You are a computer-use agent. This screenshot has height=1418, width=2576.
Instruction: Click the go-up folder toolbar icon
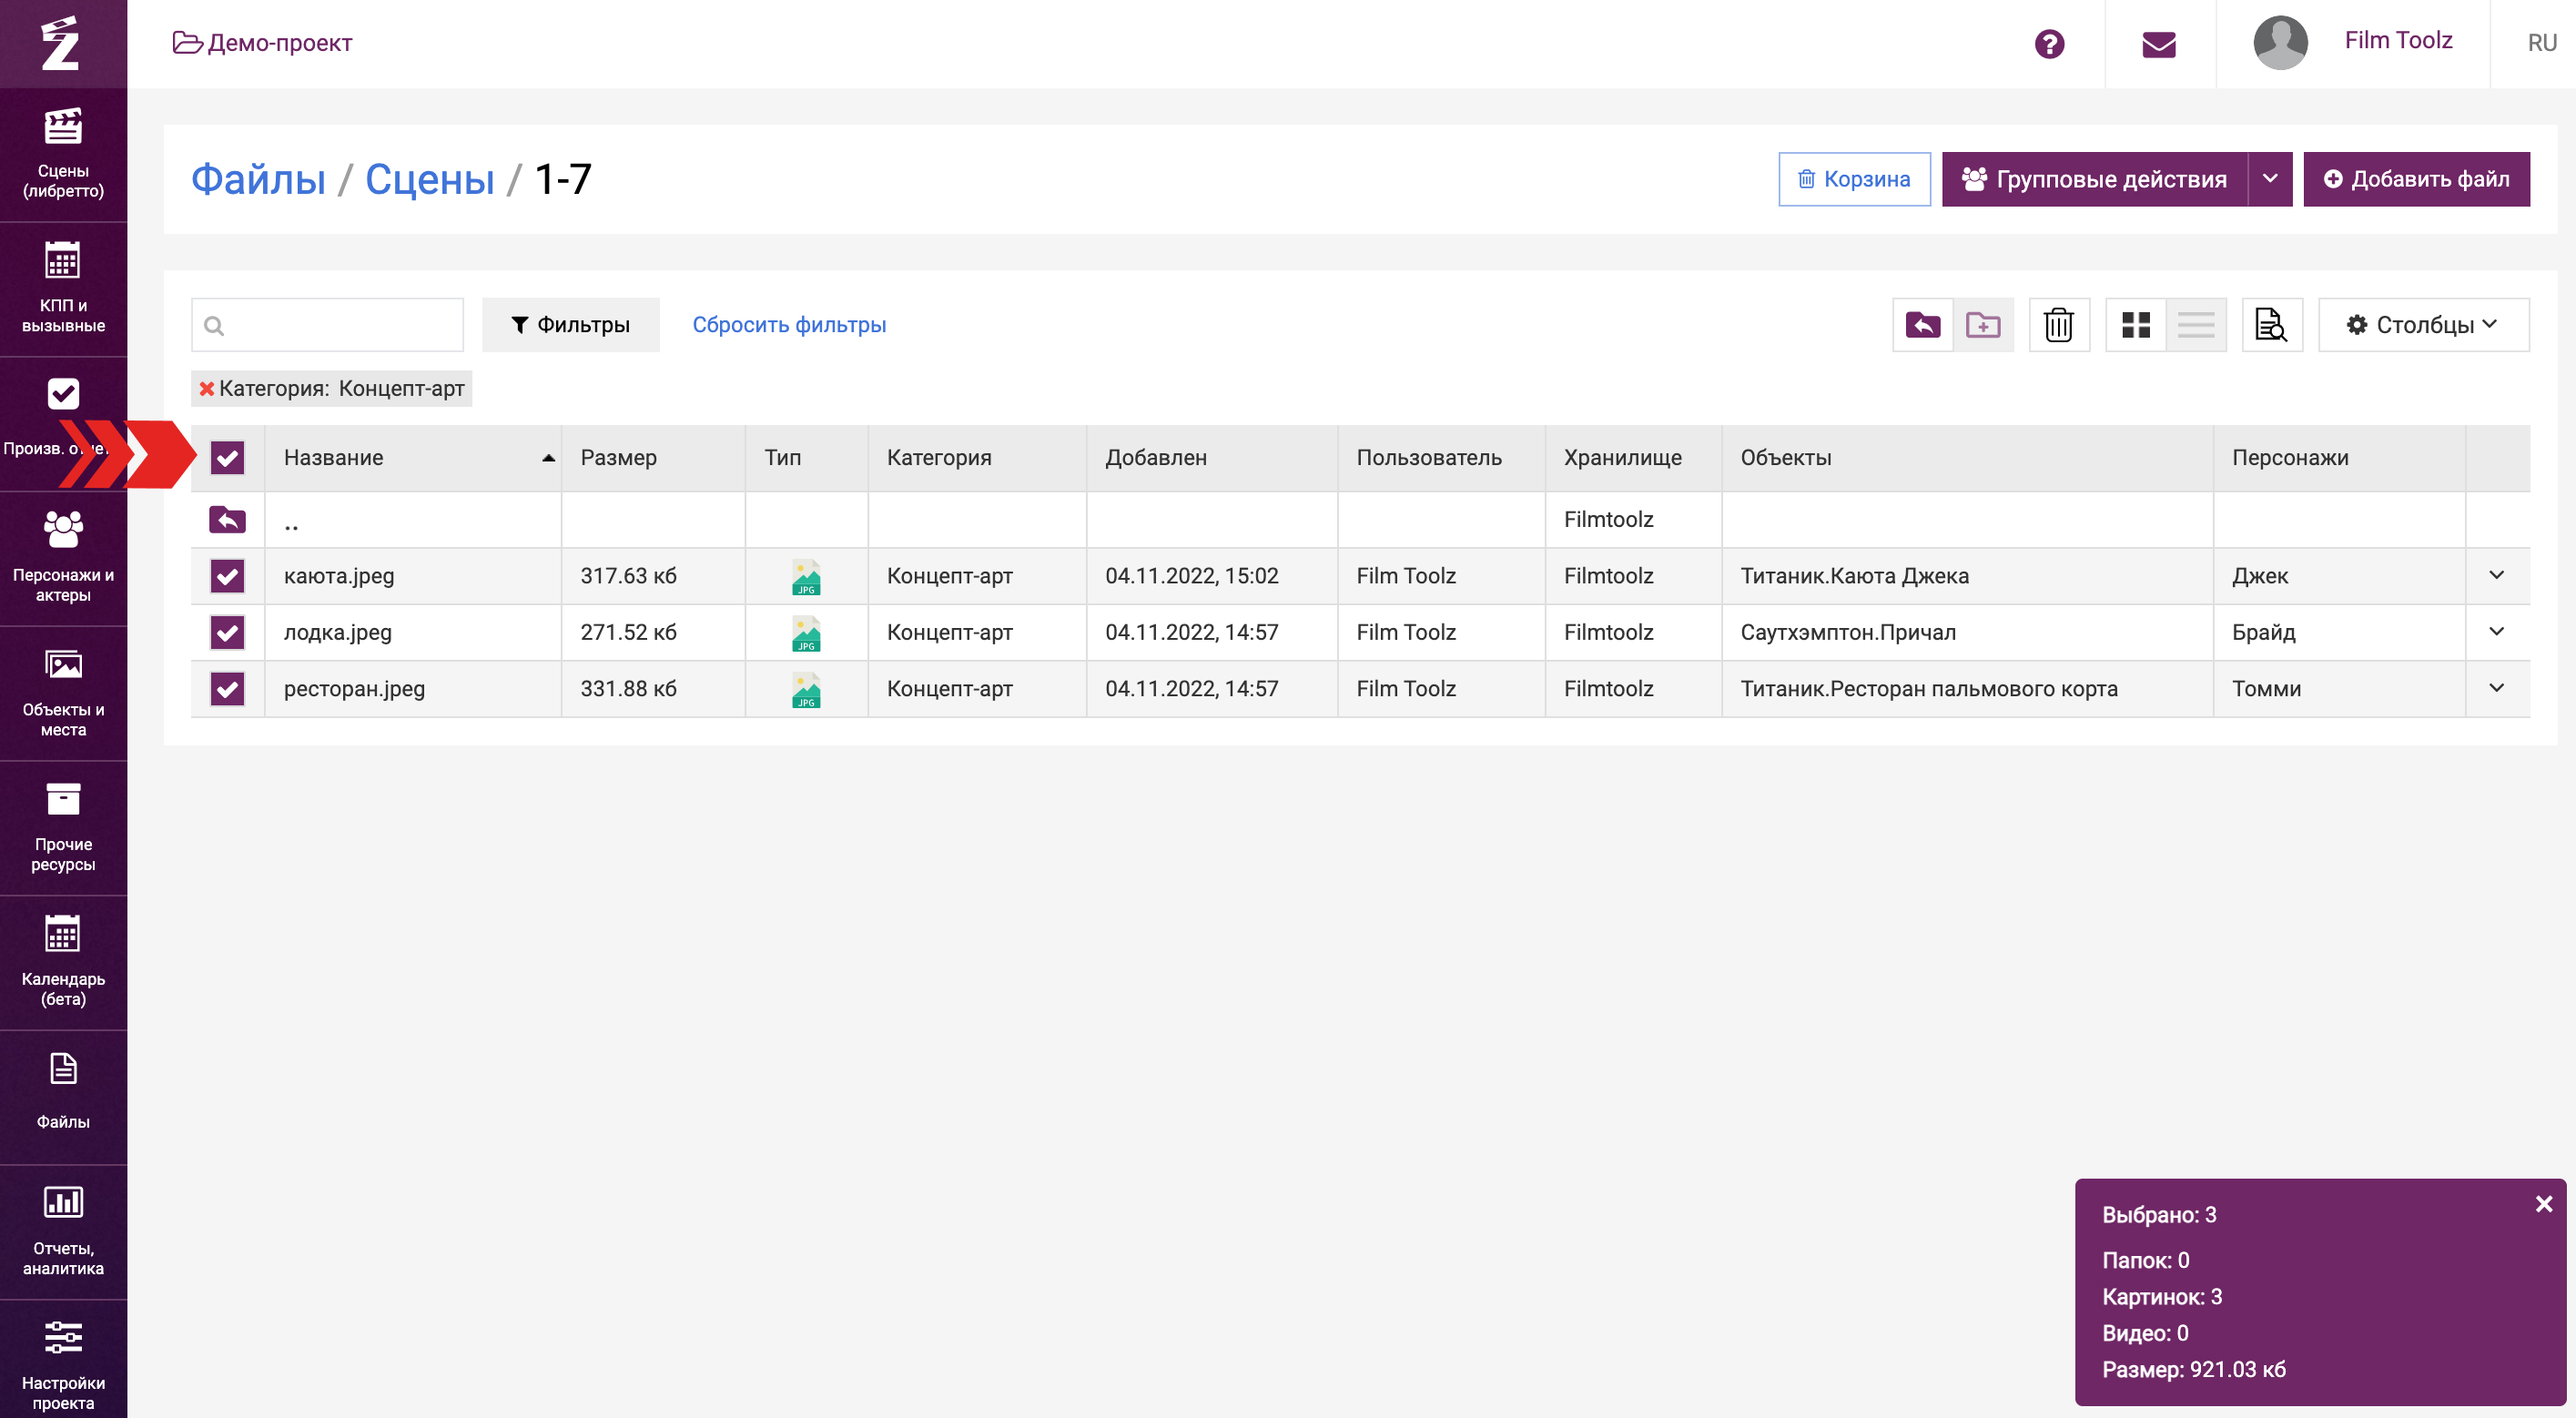(1922, 325)
